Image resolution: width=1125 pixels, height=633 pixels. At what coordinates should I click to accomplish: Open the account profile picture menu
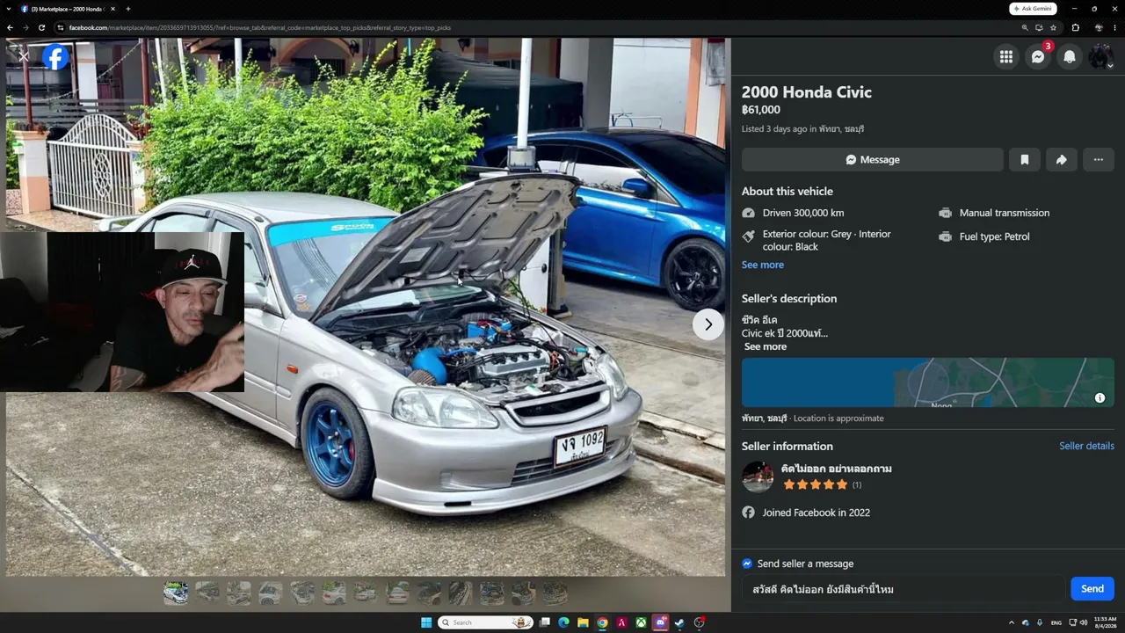1101,56
